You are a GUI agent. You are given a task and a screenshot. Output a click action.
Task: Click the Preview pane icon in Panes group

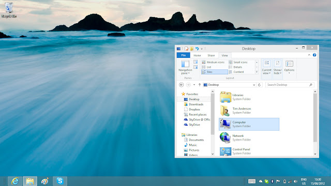(x=195, y=62)
